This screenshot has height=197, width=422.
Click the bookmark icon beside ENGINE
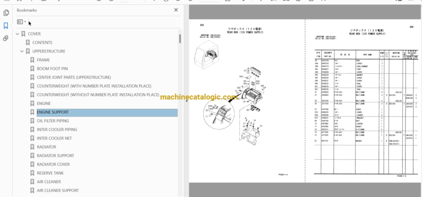point(32,103)
